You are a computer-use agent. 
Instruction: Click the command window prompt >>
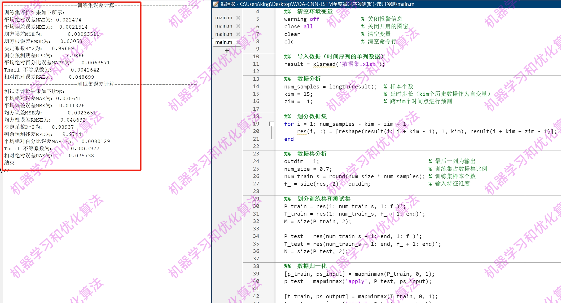point(6,170)
